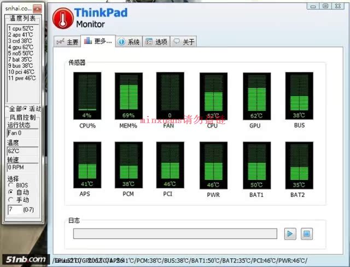Select '1 cpu 52℃' in temperature list
This screenshot has width=350, height=267.
click(21, 28)
